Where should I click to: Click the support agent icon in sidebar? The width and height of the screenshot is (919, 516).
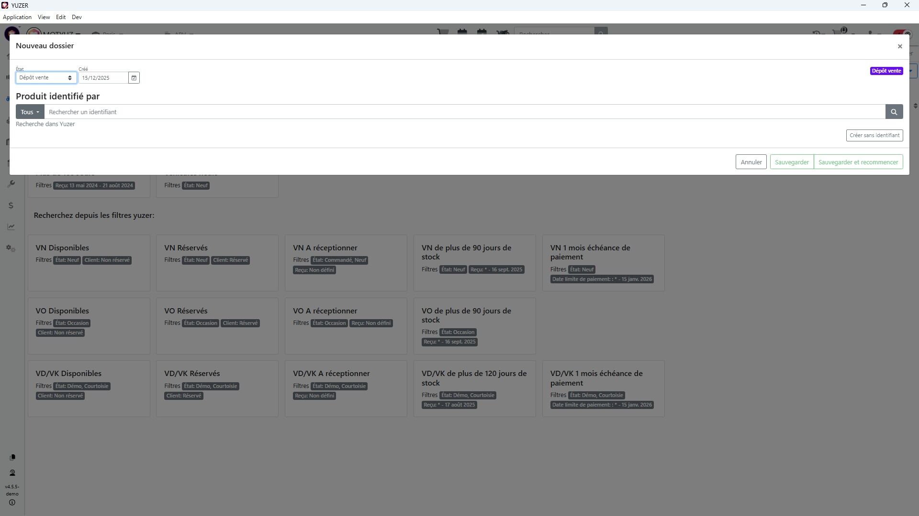coord(12,473)
